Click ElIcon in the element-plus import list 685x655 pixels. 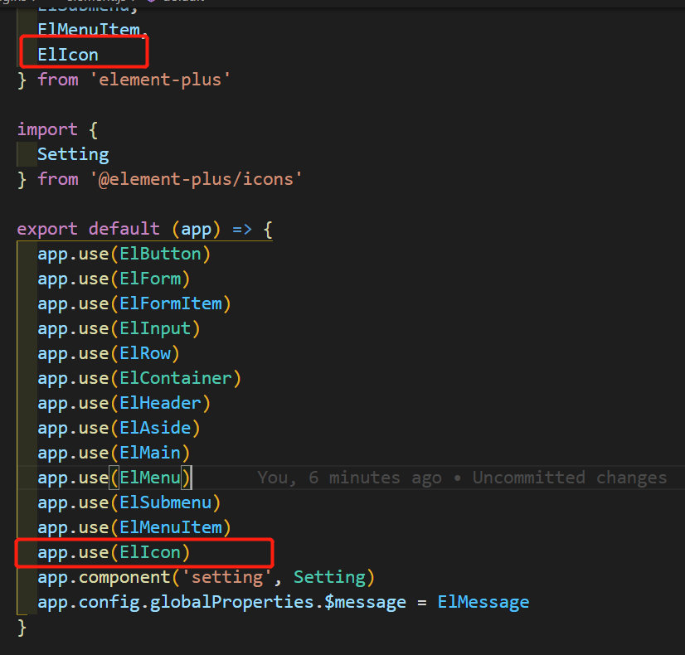click(x=68, y=55)
